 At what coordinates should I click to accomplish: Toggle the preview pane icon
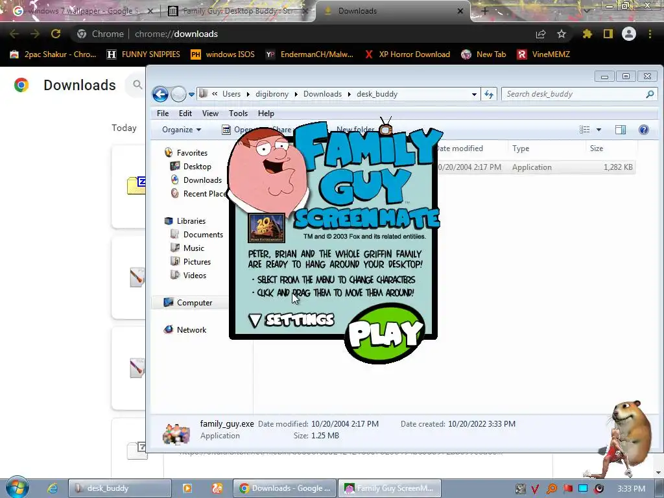coord(621,130)
